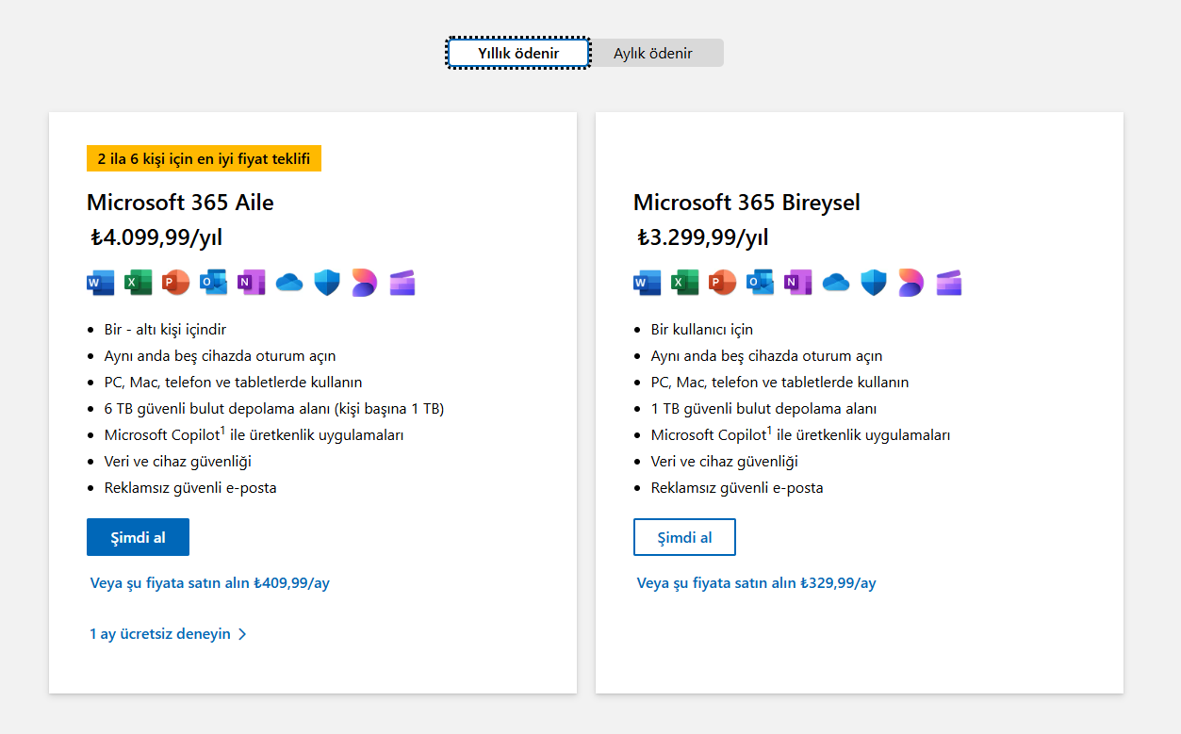Viewport: 1181px width, 734px height.
Task: Click the OneNote icon in the Aile card
Action: [252, 282]
